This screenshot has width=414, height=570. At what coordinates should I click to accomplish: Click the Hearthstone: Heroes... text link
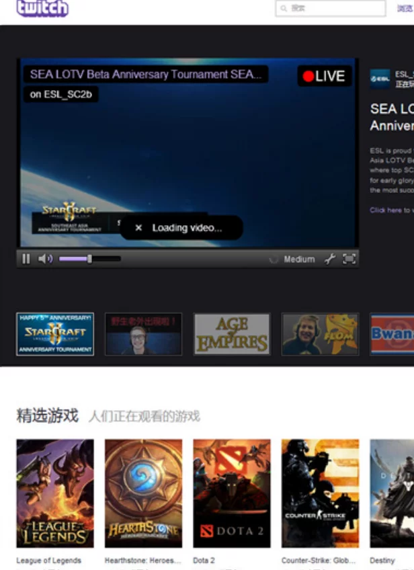[143, 561]
